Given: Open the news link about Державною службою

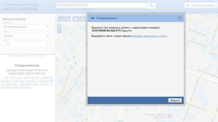Looking at the screenshot, I should point(27,82).
